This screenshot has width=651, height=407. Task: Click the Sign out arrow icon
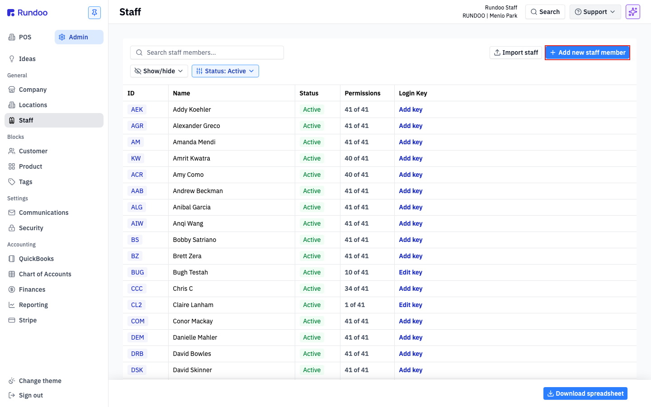(12, 395)
